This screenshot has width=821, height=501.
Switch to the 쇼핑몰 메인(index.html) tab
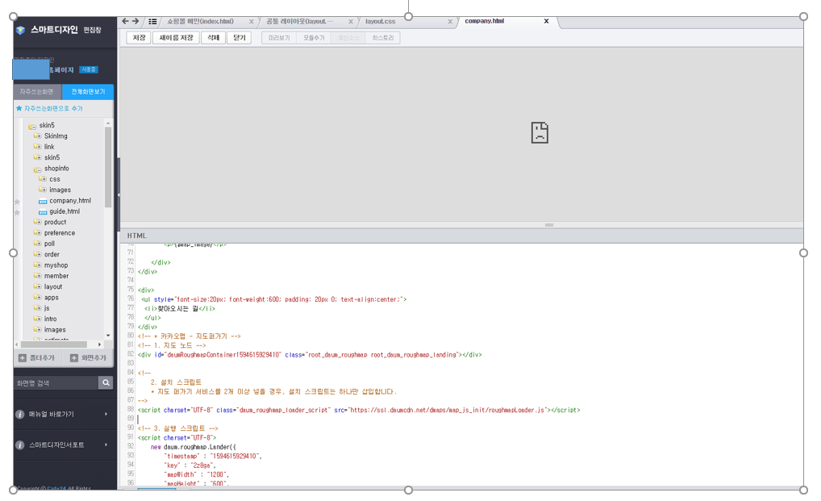point(201,22)
